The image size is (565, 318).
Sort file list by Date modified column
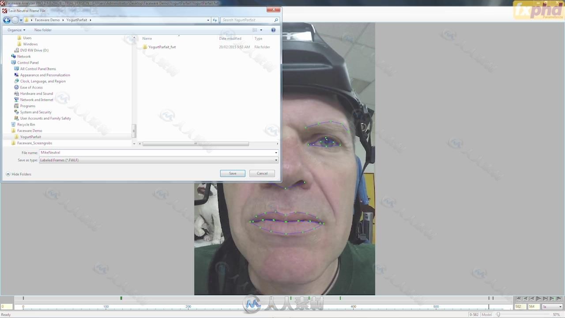pos(230,38)
